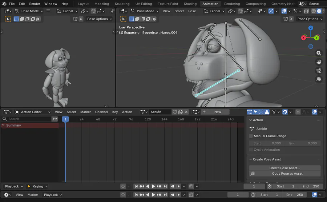327x202 pixels.
Task: Click the pan hand icon in viewport
Action: pyautogui.click(x=319, y=62)
